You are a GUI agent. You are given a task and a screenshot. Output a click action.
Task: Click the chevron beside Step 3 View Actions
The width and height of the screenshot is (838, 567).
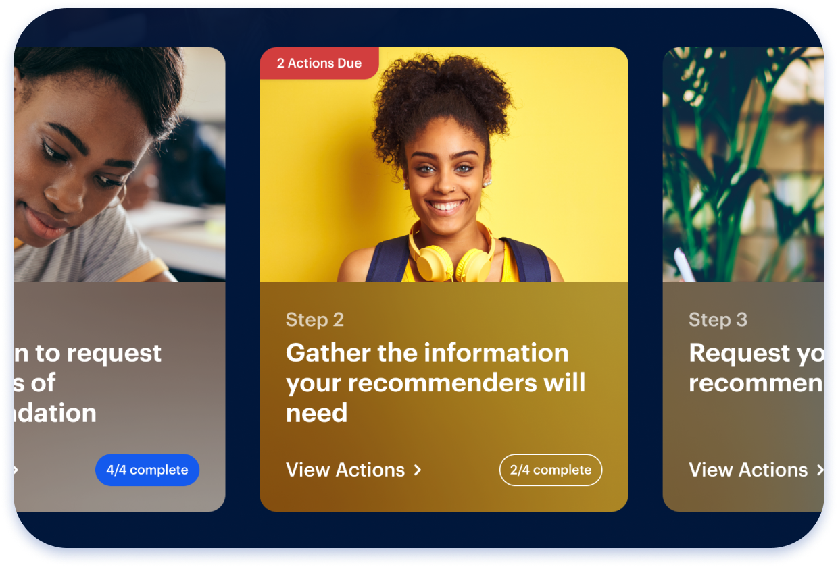(820, 470)
